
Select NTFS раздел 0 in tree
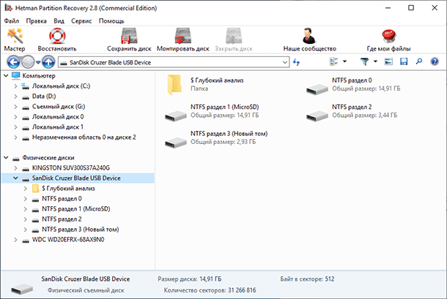62,199
